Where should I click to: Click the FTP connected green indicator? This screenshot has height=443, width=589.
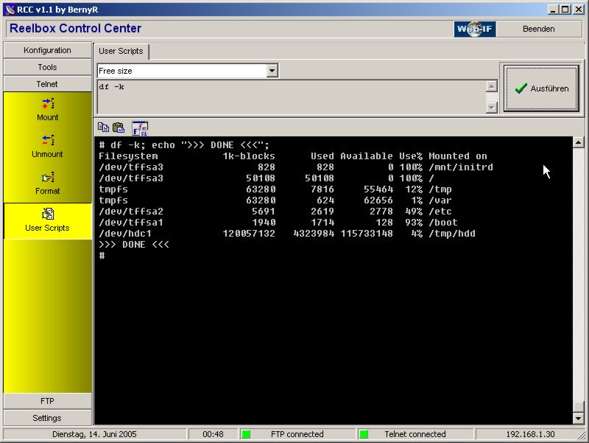click(x=246, y=434)
